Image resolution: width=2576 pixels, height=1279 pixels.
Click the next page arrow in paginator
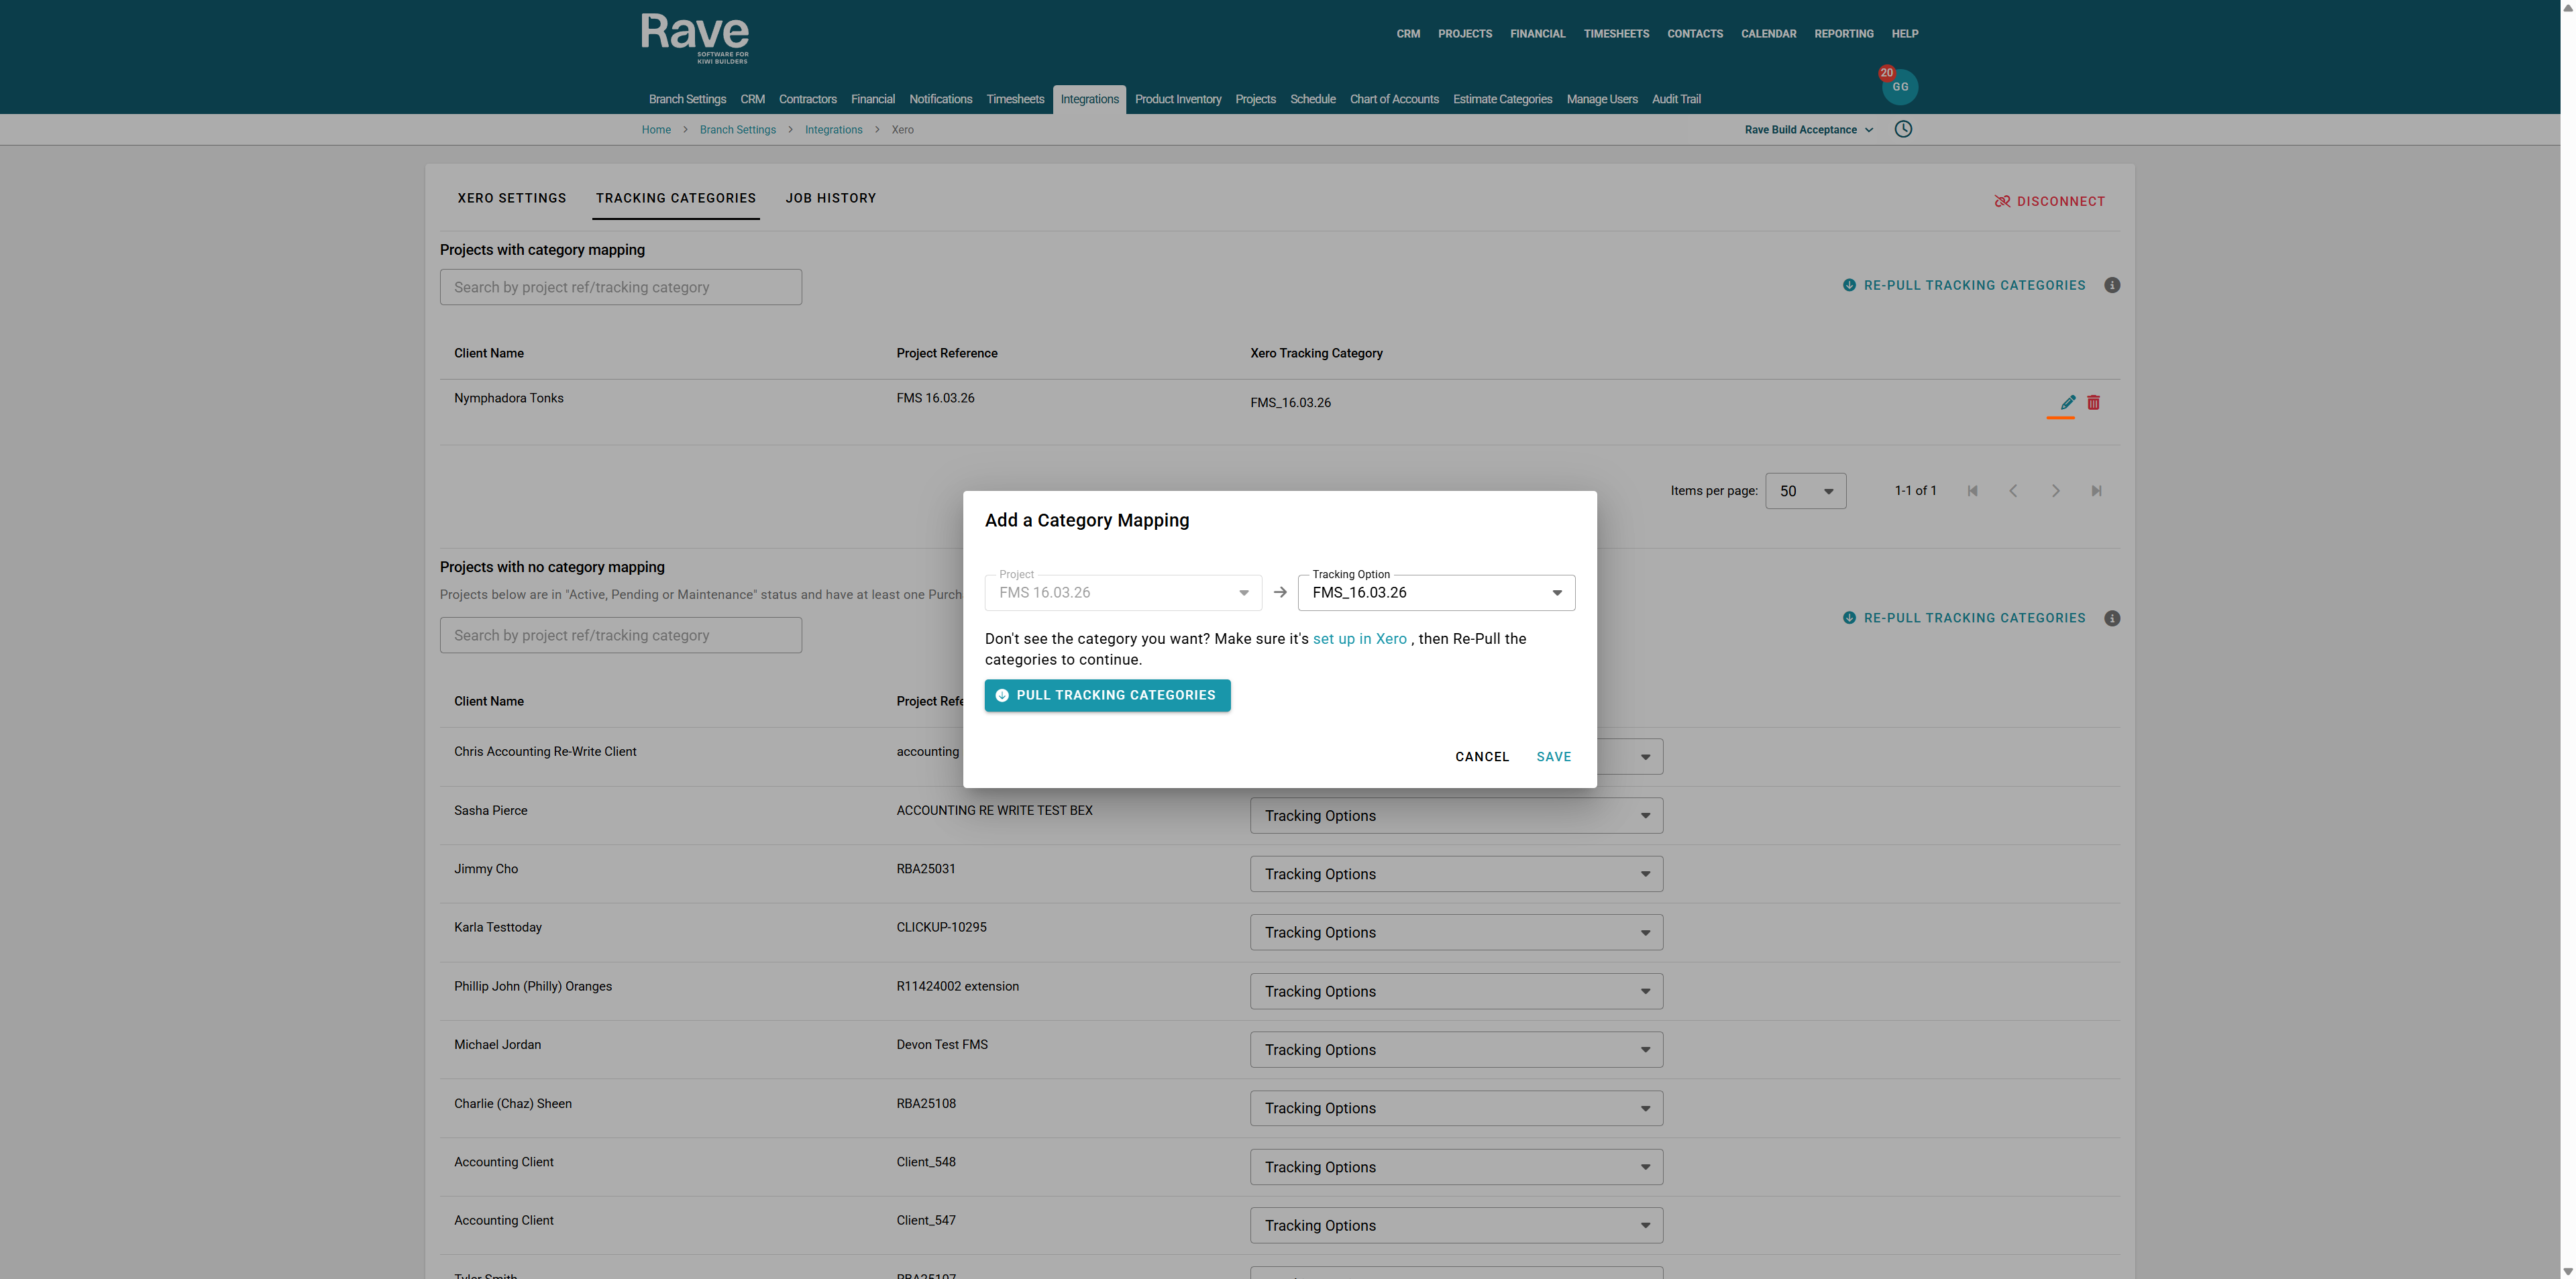pos(2055,491)
